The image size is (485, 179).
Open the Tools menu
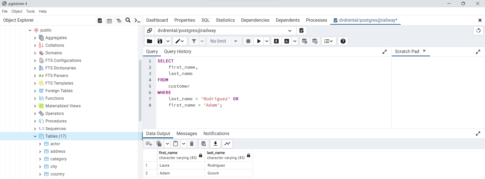click(x=31, y=11)
